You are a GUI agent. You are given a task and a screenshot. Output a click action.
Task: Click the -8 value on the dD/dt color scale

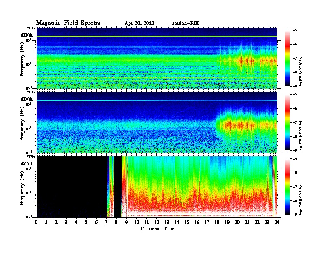point(295,137)
